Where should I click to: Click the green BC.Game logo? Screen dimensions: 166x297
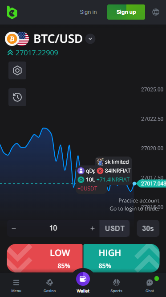tap(12, 12)
